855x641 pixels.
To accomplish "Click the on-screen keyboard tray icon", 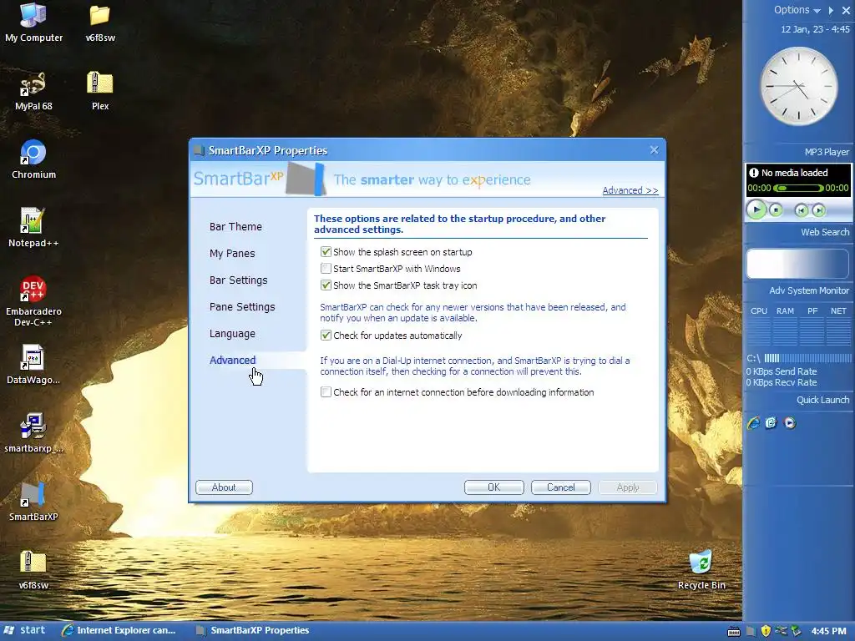I will pos(734,631).
